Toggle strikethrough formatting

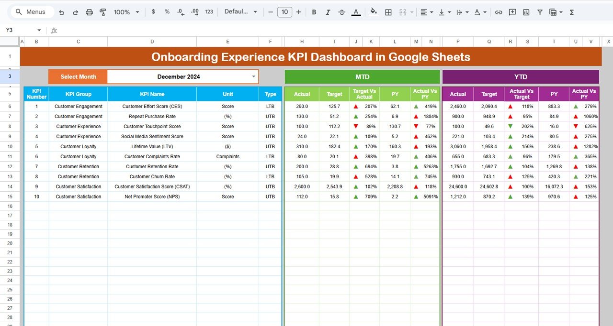tap(341, 12)
